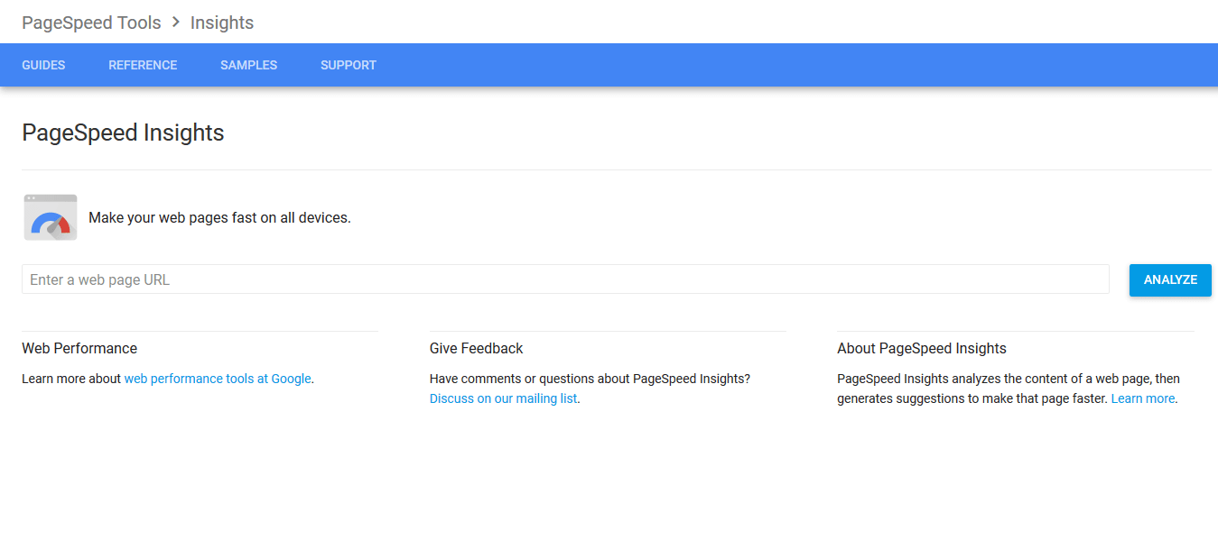Click the 'Web Performance' section heading
The image size is (1218, 558).
coord(79,348)
